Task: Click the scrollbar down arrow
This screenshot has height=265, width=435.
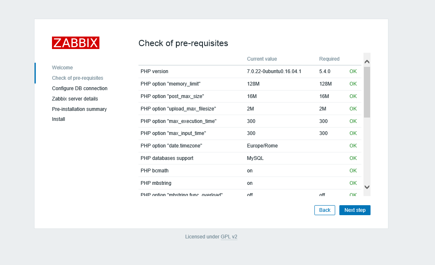Action: (x=367, y=187)
